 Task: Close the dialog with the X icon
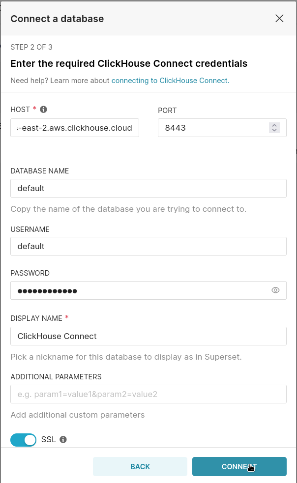[x=279, y=18]
